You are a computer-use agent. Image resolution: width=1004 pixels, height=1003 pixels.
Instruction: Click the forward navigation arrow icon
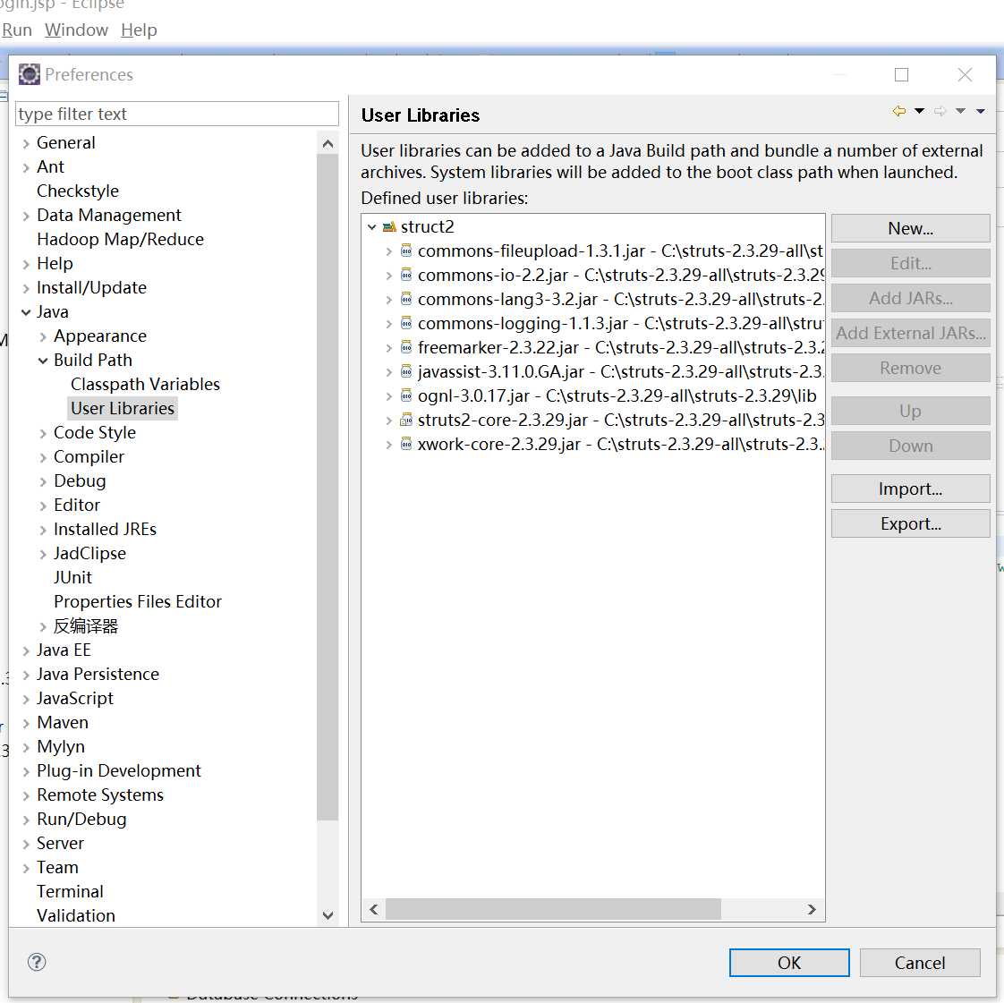(940, 111)
